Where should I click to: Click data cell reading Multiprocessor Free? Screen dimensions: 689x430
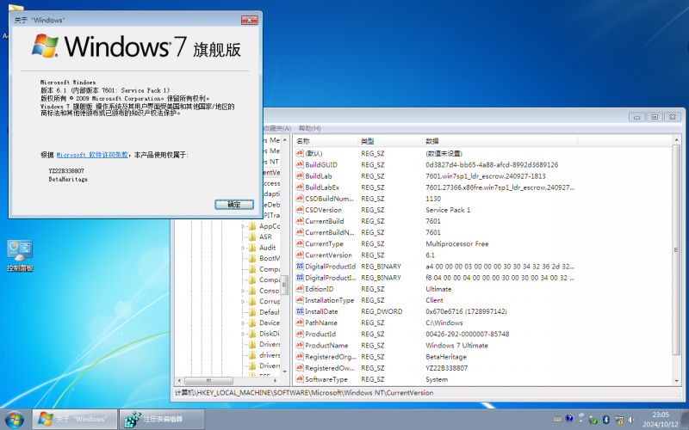pyautogui.click(x=457, y=243)
